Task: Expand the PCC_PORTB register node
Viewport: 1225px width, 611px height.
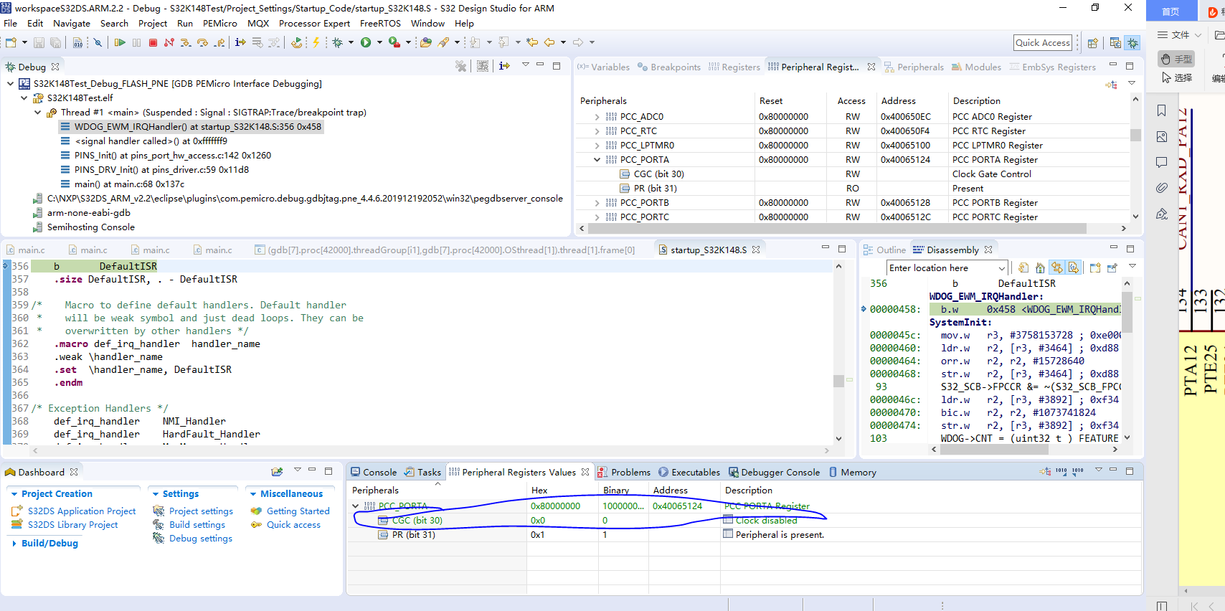Action: point(597,203)
